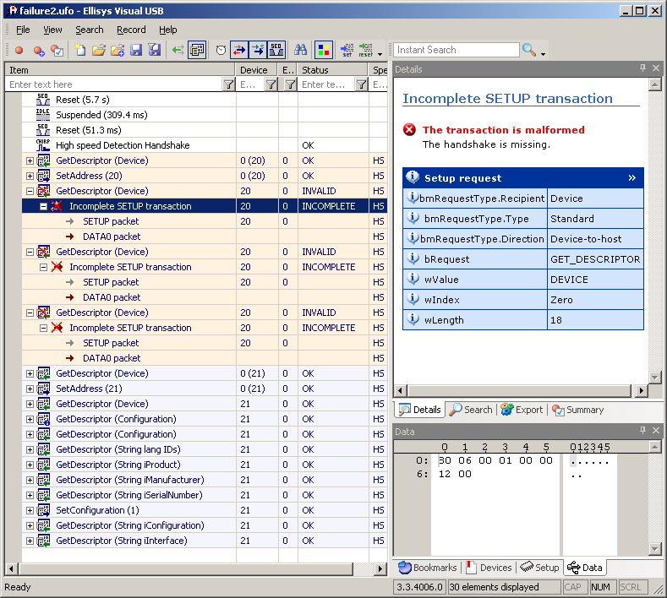
Task: Toggle the split arrows display button
Action: (258, 50)
